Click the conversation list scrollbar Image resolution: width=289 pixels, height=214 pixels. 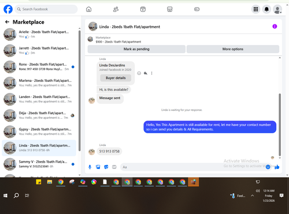(79, 91)
